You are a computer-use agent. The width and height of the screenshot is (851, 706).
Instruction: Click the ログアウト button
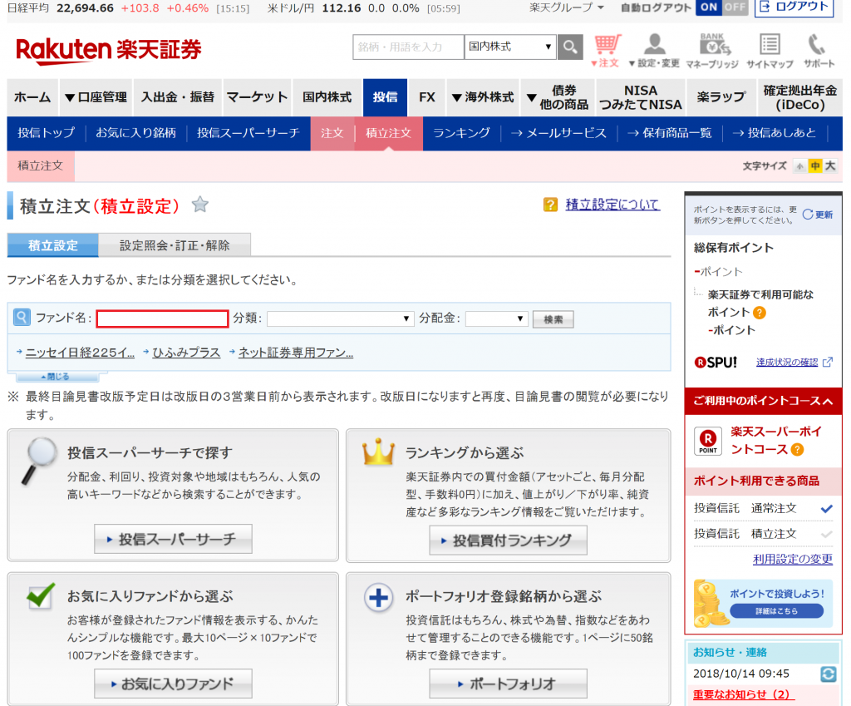(794, 7)
